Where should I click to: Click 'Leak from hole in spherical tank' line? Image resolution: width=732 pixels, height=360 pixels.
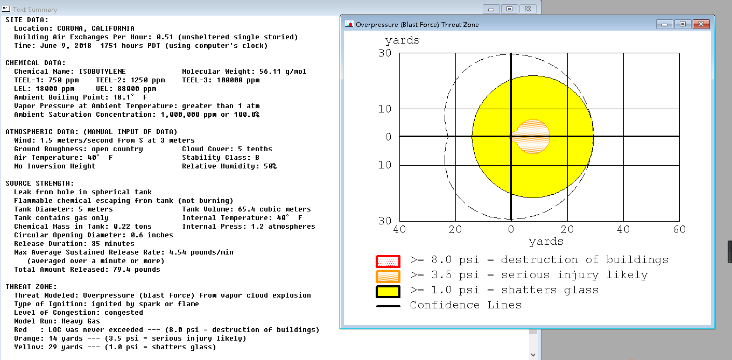[x=83, y=192]
